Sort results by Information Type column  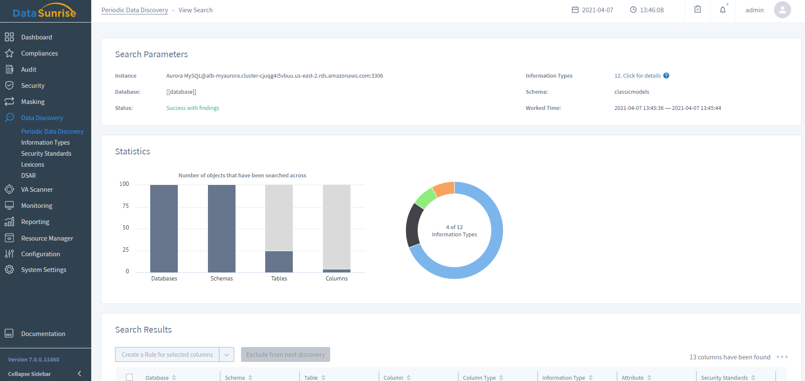[591, 378]
